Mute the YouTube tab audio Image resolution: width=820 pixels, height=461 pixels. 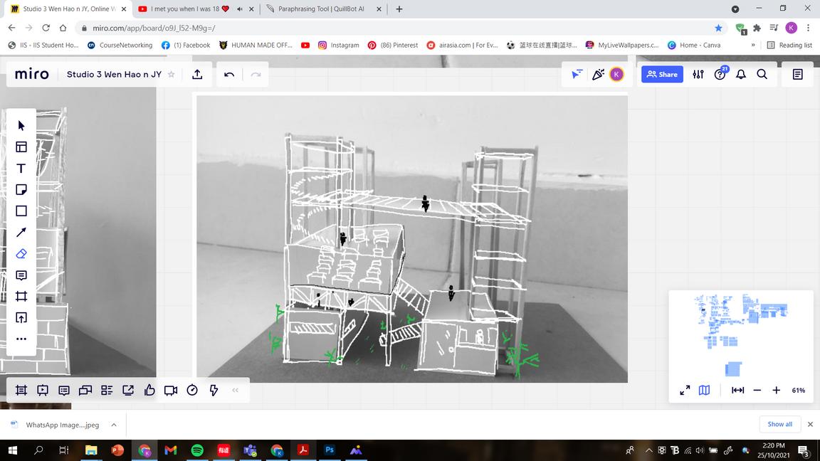pos(239,9)
